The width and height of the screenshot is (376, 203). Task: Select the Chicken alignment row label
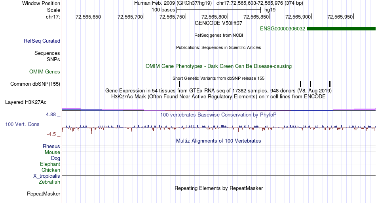(51, 170)
